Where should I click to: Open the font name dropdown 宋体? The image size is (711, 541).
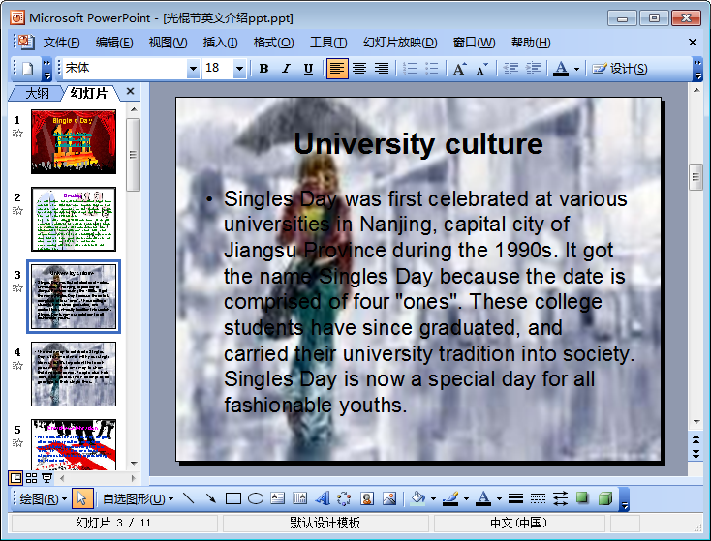(x=194, y=69)
